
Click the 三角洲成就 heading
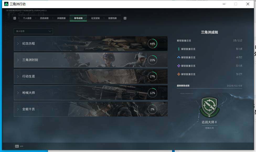[x=210, y=32]
